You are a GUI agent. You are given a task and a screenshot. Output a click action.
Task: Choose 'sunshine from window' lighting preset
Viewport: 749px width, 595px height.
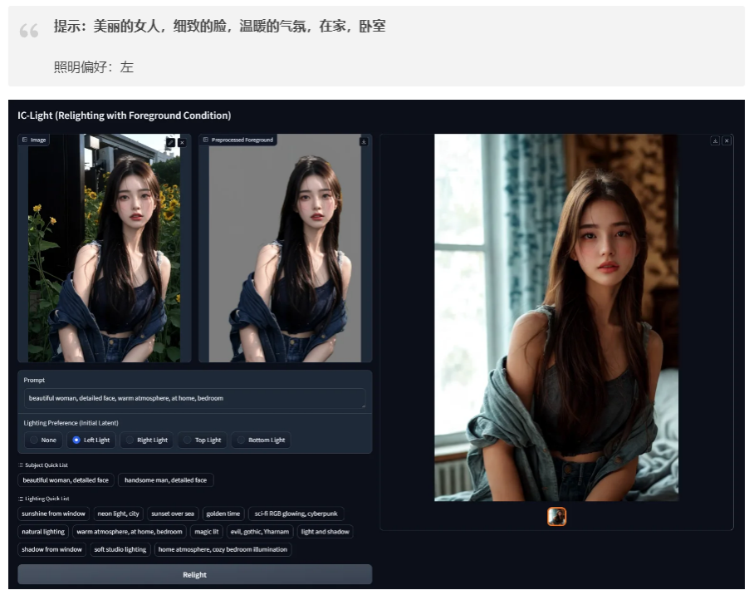coord(54,514)
